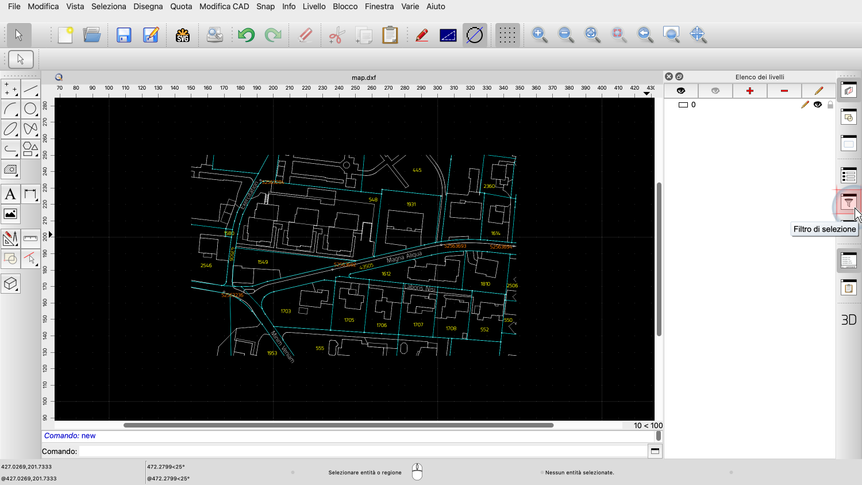Open the Livello menu
Image resolution: width=862 pixels, height=485 pixels.
click(314, 6)
